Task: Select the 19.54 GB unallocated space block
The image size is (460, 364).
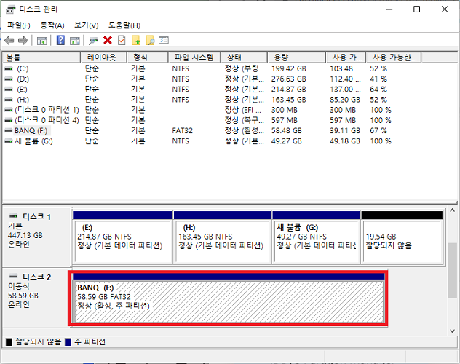Action: click(402, 237)
